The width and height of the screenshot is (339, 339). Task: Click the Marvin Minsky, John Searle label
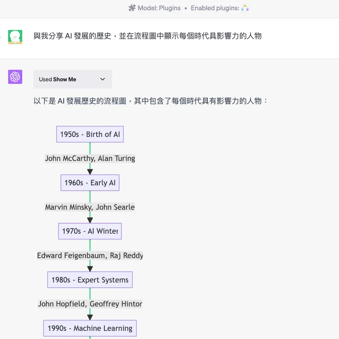pyautogui.click(x=90, y=207)
